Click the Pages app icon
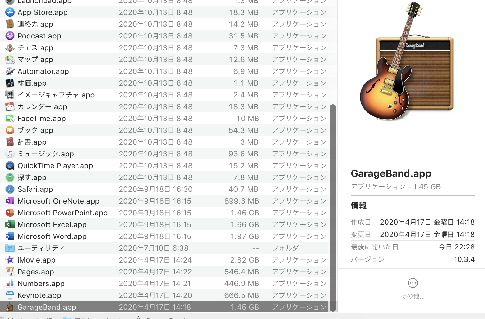Image resolution: width=485 pixels, height=319 pixels. point(10,272)
